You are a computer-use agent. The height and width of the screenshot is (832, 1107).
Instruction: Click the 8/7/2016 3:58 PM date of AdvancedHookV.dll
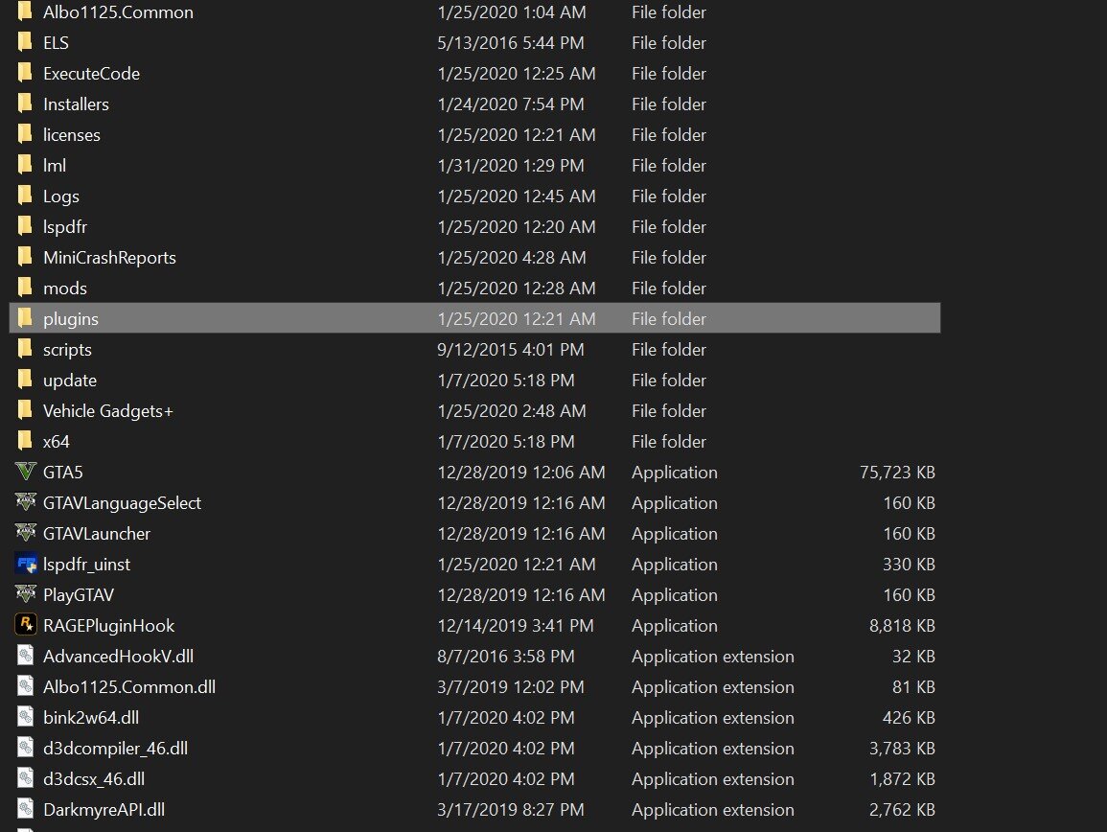click(x=505, y=657)
